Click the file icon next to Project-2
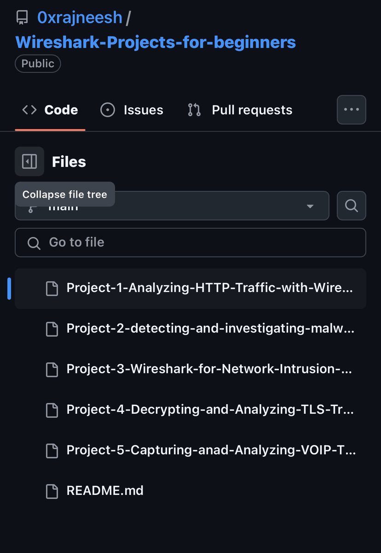381x553 pixels. pos(52,329)
